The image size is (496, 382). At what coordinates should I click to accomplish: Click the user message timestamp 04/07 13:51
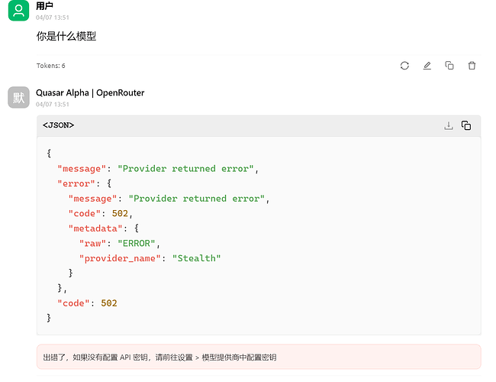[x=52, y=18]
